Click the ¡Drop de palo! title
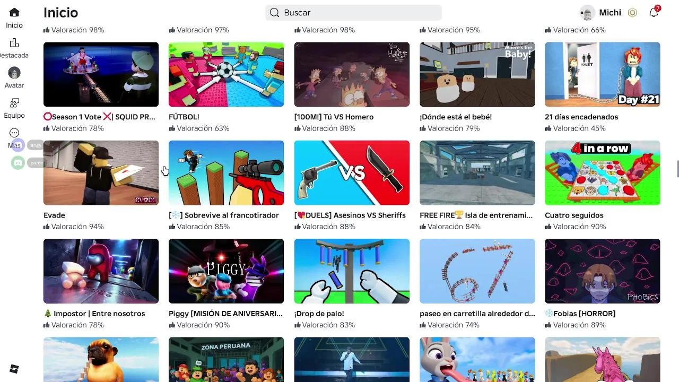 (x=319, y=314)
